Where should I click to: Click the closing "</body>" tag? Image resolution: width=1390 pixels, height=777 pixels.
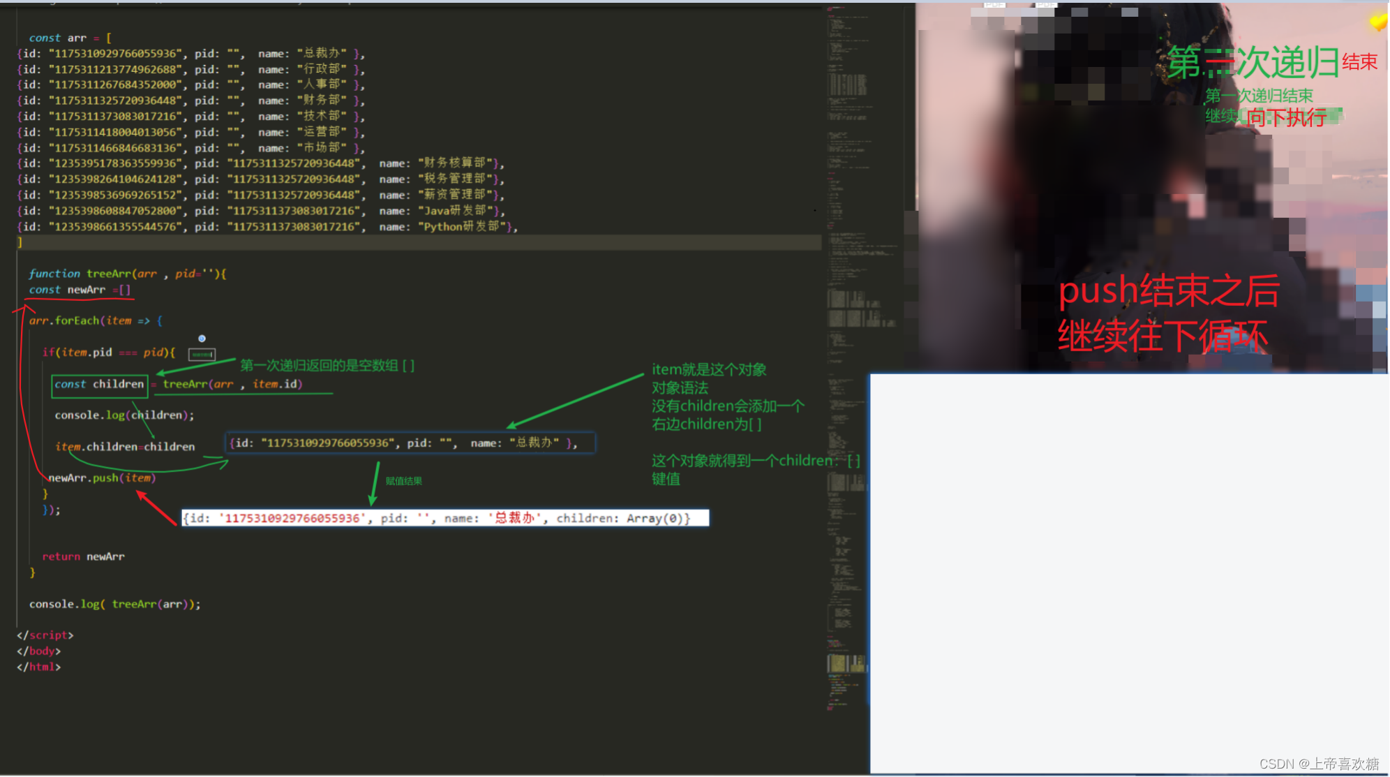tap(38, 651)
